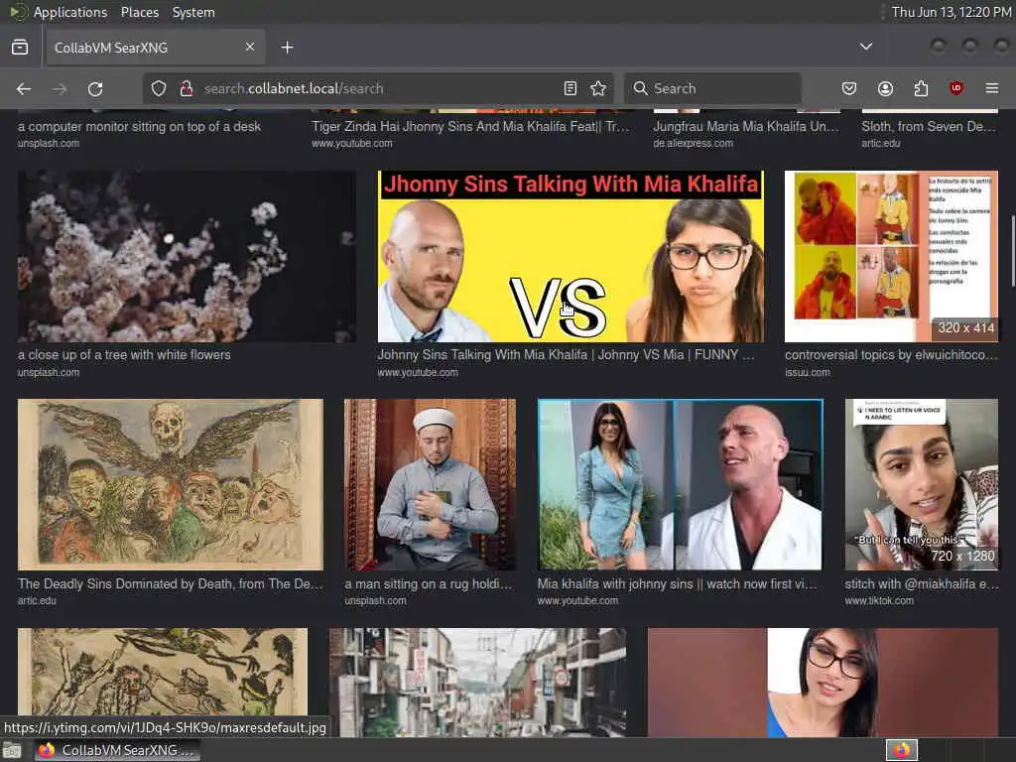This screenshot has width=1016, height=762.
Task: Open the Firefox hamburger application menu
Action: click(992, 88)
